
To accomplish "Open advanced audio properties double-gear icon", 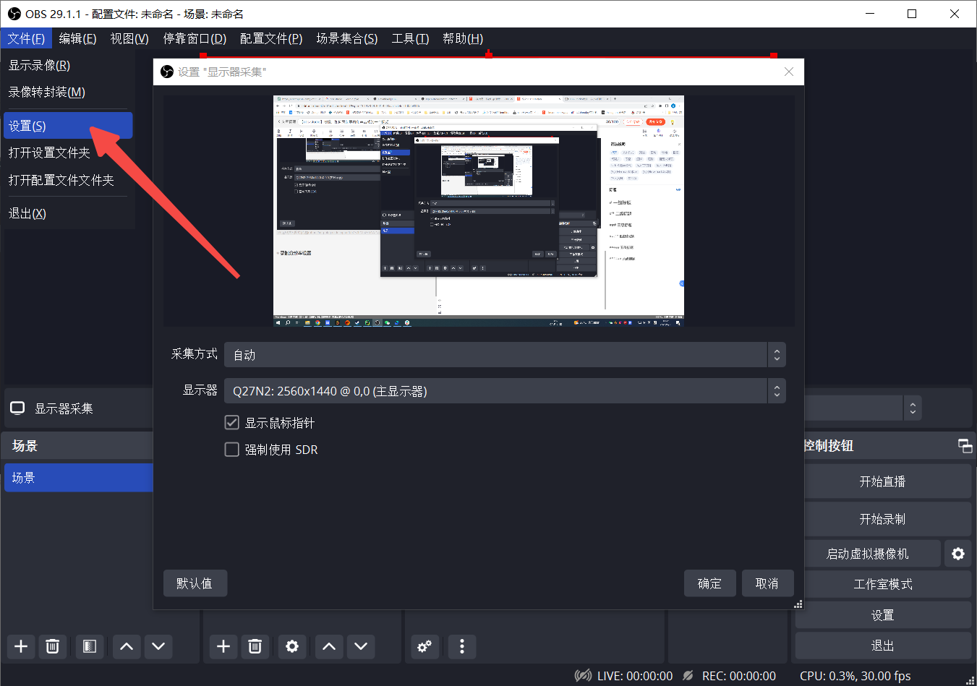I will pos(424,646).
